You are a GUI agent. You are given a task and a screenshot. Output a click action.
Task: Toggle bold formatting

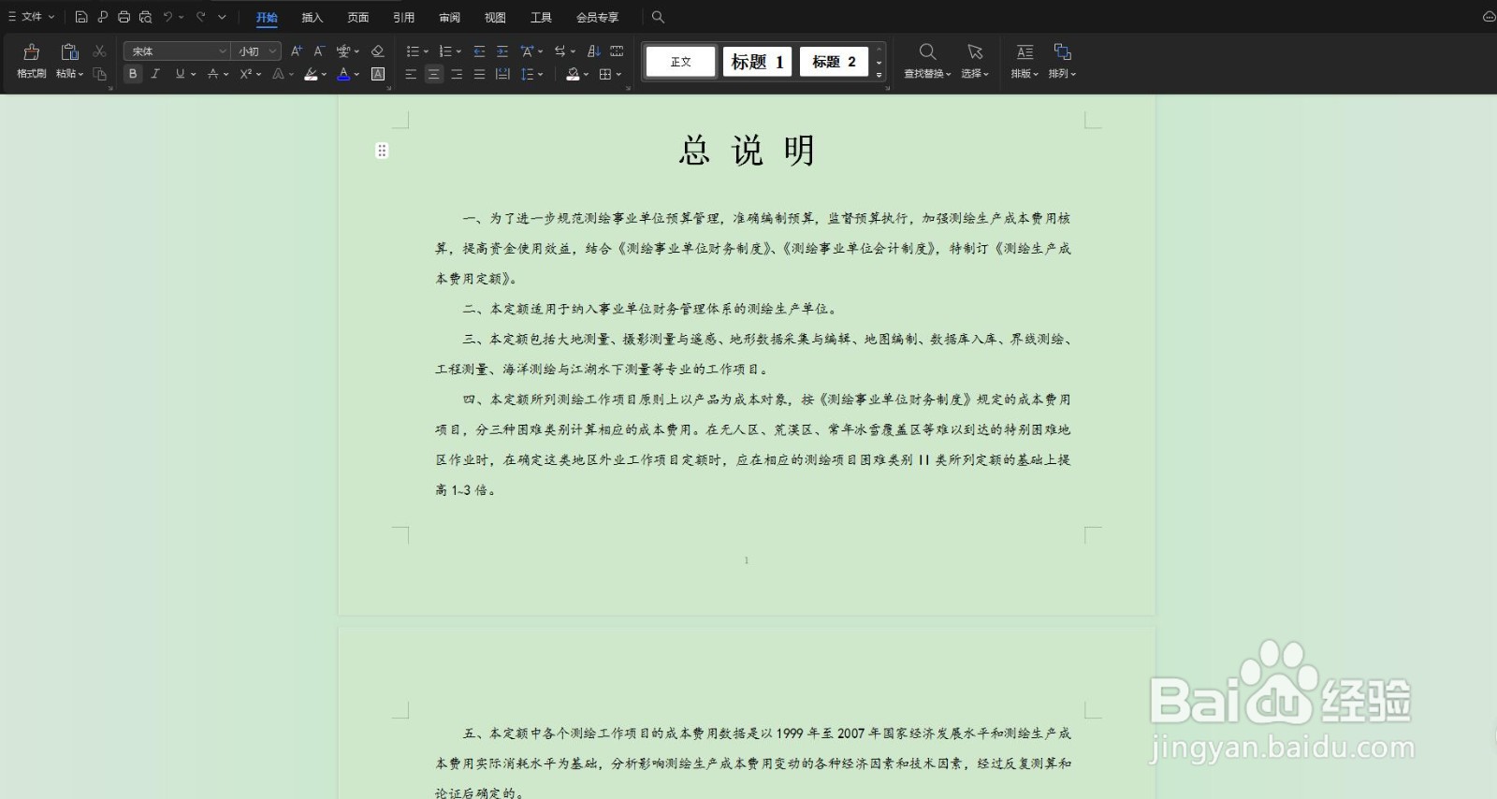click(x=133, y=74)
